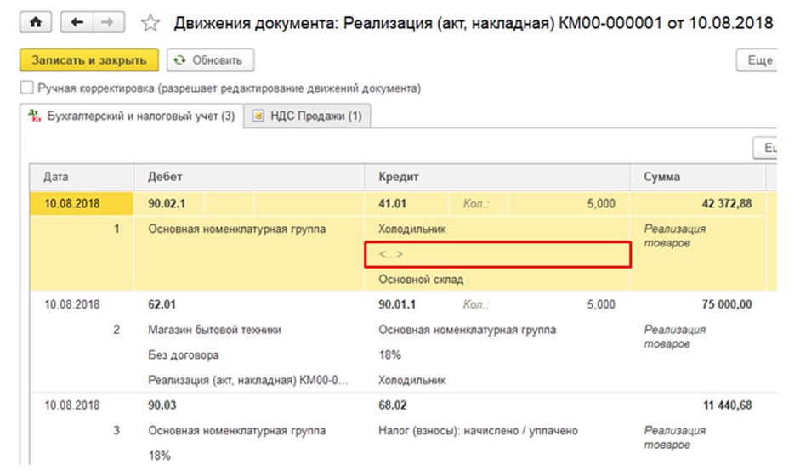Click Без договора contract text
The height and width of the screenshot is (476, 800).
pos(183,354)
